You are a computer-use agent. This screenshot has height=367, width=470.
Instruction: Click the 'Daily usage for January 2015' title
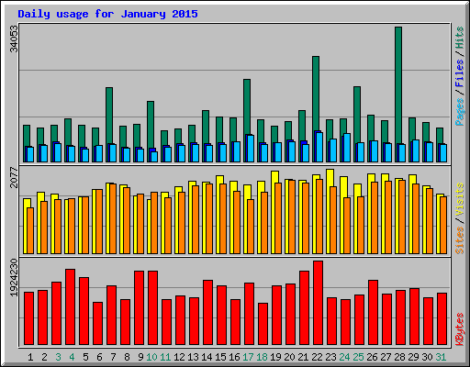click(x=107, y=14)
